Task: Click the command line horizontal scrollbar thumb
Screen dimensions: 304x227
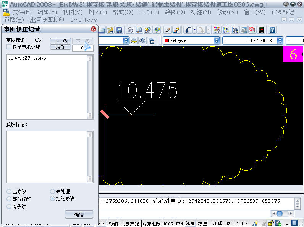Action: click(280, 214)
